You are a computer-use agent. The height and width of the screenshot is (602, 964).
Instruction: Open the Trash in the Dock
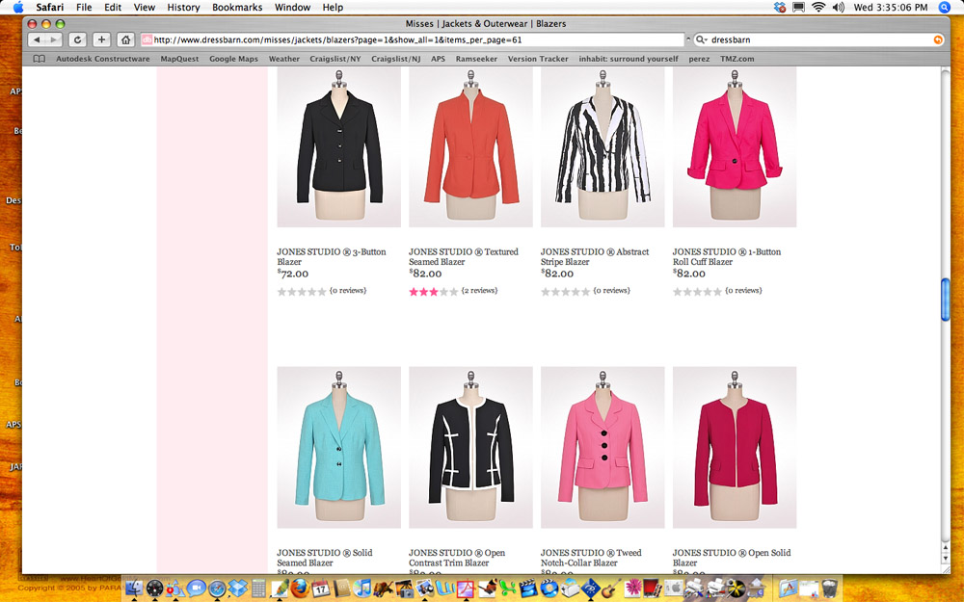coord(829,589)
